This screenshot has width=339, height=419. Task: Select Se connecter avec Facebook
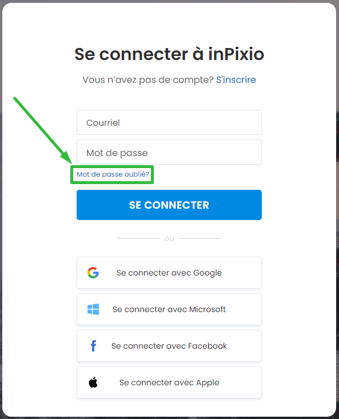click(169, 346)
